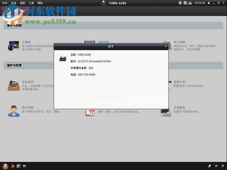Open the 系统配置 link

point(179,108)
